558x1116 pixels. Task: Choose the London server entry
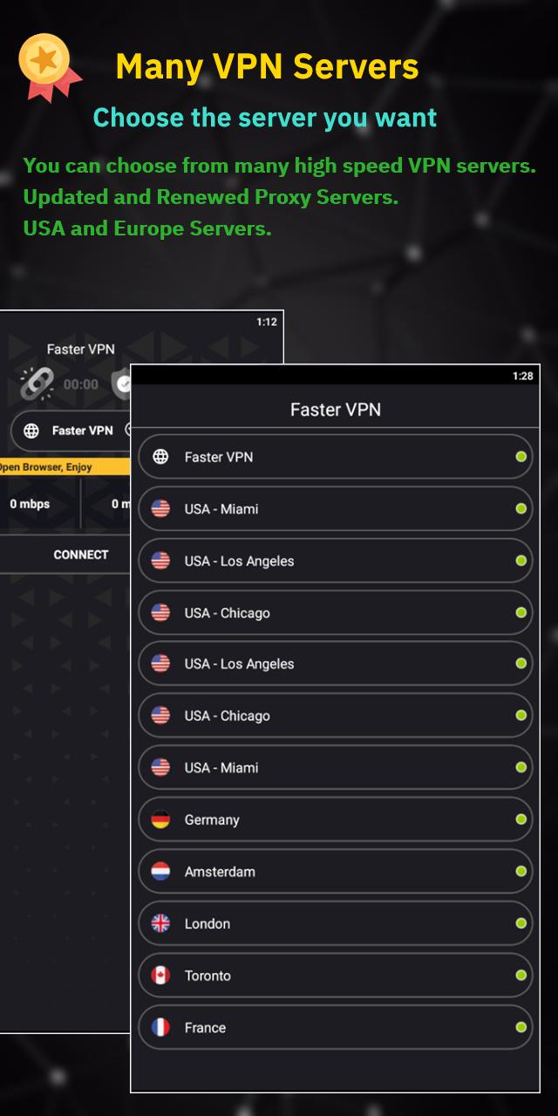336,923
